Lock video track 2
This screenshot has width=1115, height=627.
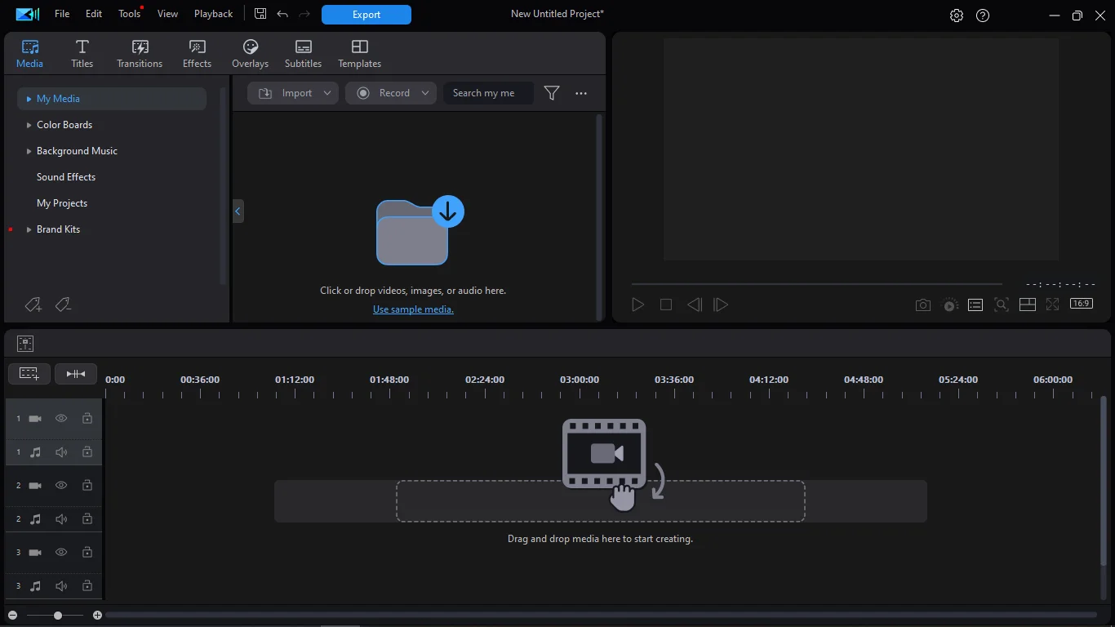87,485
